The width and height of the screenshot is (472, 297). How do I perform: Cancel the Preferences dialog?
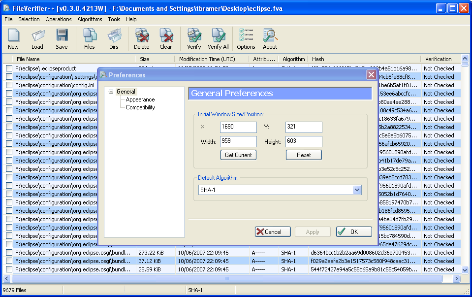(273, 232)
